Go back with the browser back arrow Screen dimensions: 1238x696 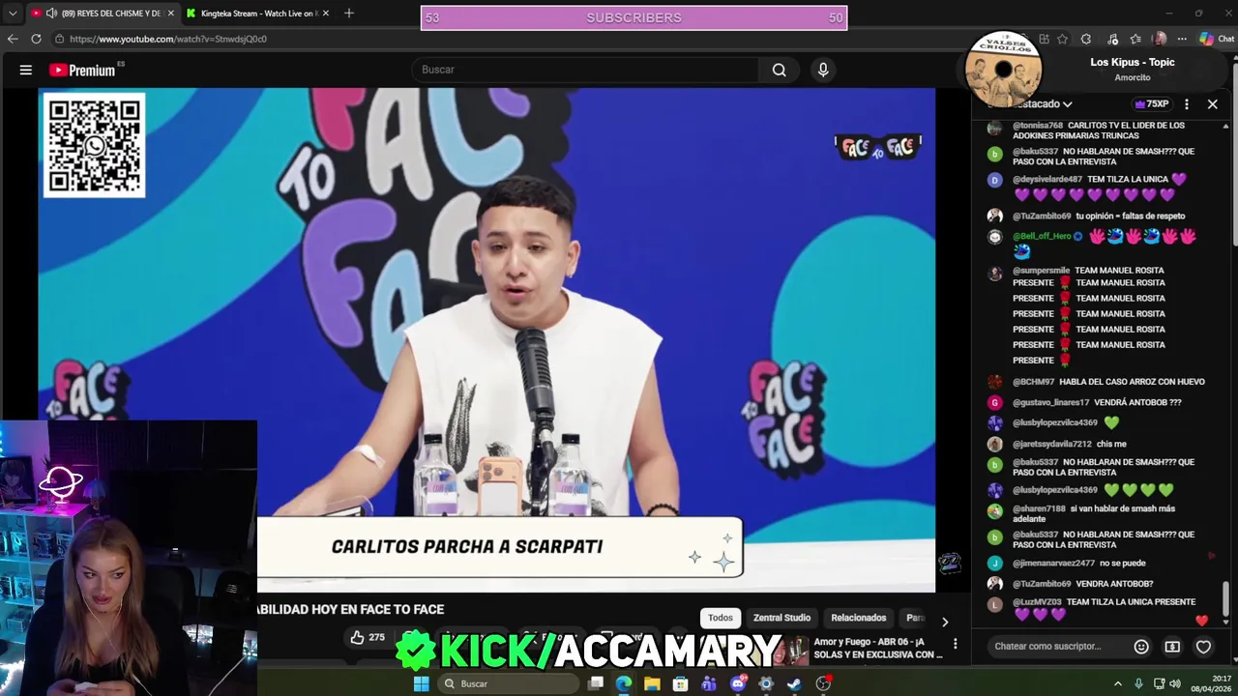point(13,39)
